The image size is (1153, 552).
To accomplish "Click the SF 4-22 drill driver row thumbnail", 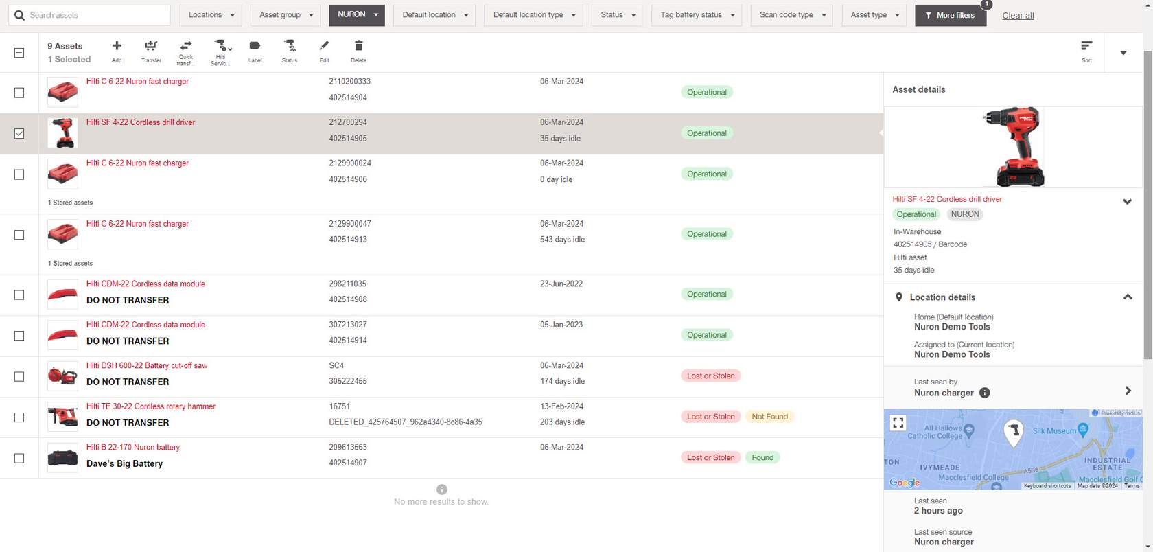I will (62, 133).
